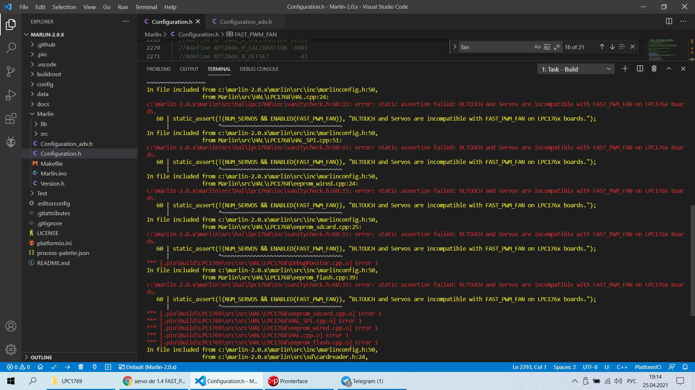Collapse the Marlin folder
The image size is (695, 390).
click(80, 114)
